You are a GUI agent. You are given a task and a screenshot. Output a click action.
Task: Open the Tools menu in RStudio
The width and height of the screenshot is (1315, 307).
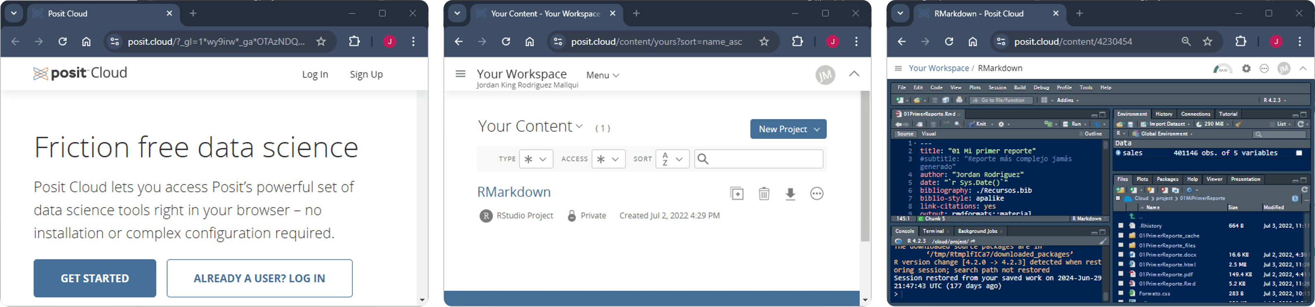tap(1086, 88)
